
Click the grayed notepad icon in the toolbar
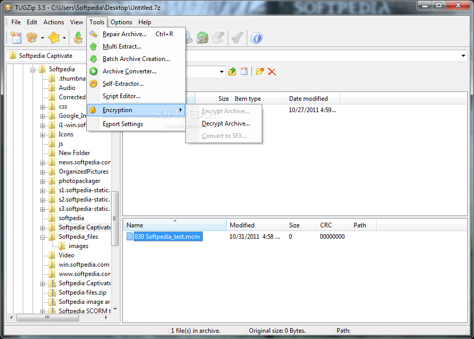[x=218, y=38]
